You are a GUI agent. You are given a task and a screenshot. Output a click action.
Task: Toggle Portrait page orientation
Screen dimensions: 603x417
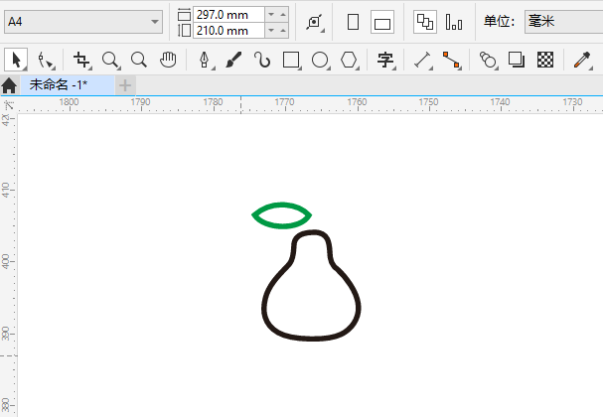click(x=353, y=22)
